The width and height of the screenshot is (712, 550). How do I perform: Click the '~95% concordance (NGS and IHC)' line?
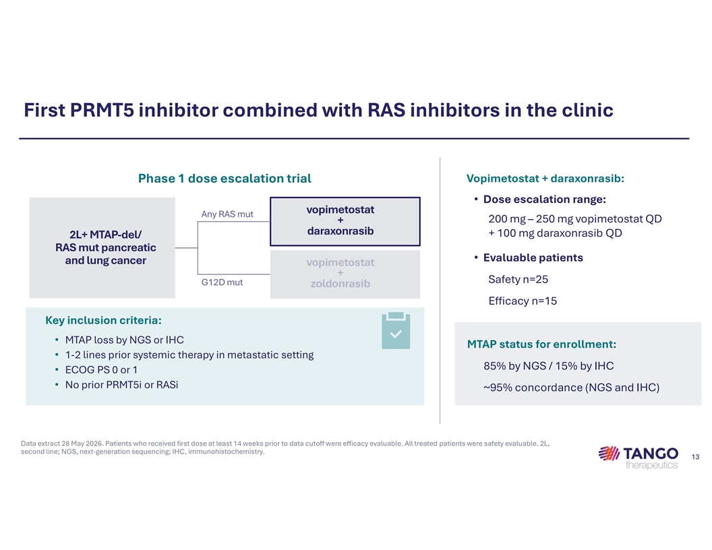pos(571,388)
